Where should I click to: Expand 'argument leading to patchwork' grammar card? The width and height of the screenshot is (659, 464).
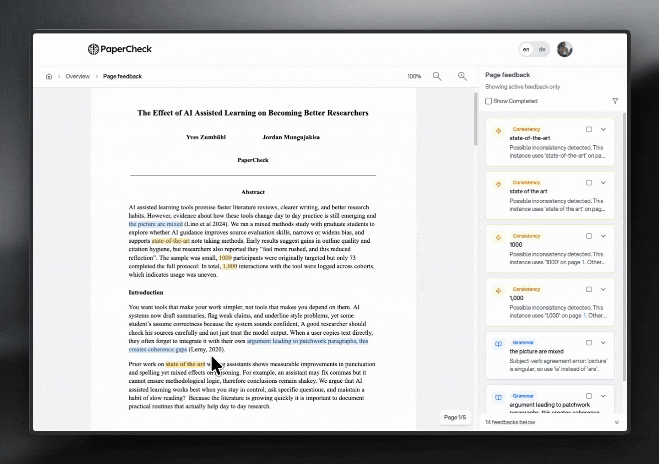[603, 396]
